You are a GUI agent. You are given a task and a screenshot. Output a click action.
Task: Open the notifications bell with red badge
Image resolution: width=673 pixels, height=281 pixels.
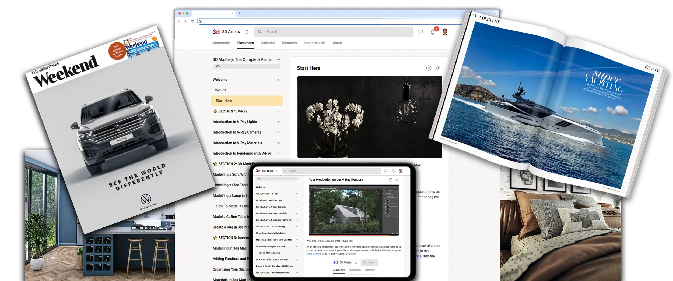point(433,32)
